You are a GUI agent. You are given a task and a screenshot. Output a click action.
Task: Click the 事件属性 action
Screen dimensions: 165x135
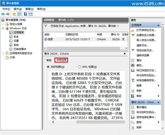141,107
